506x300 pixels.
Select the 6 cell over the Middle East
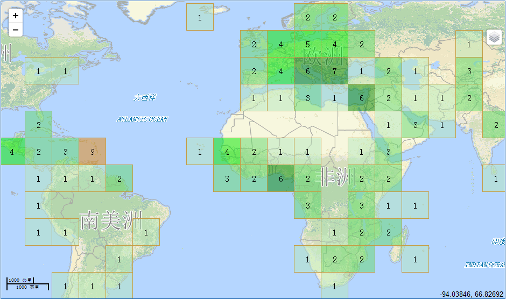coord(361,98)
